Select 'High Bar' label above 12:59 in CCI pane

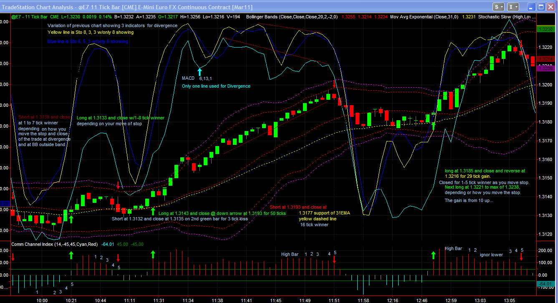pos(453,248)
